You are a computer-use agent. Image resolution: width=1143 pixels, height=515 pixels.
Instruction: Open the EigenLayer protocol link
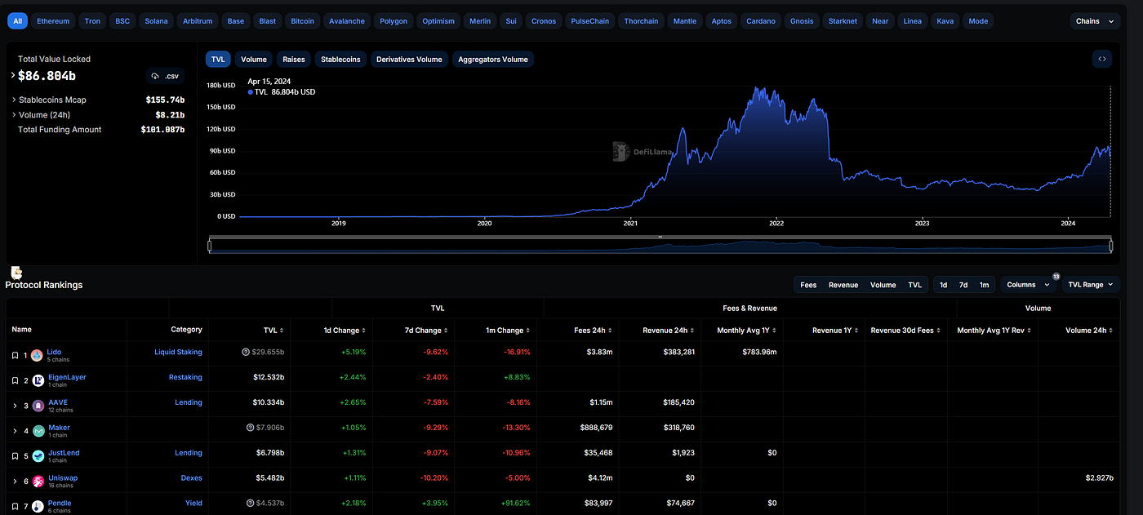click(x=66, y=377)
